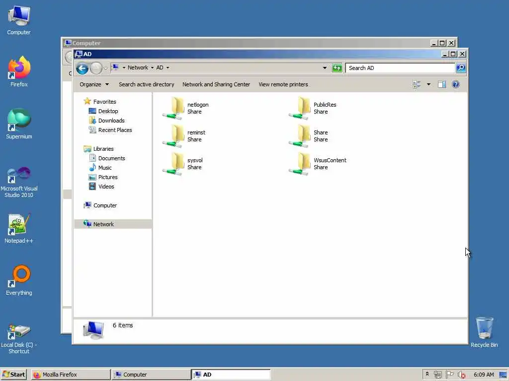Open the folder named Share

pyautogui.click(x=308, y=136)
